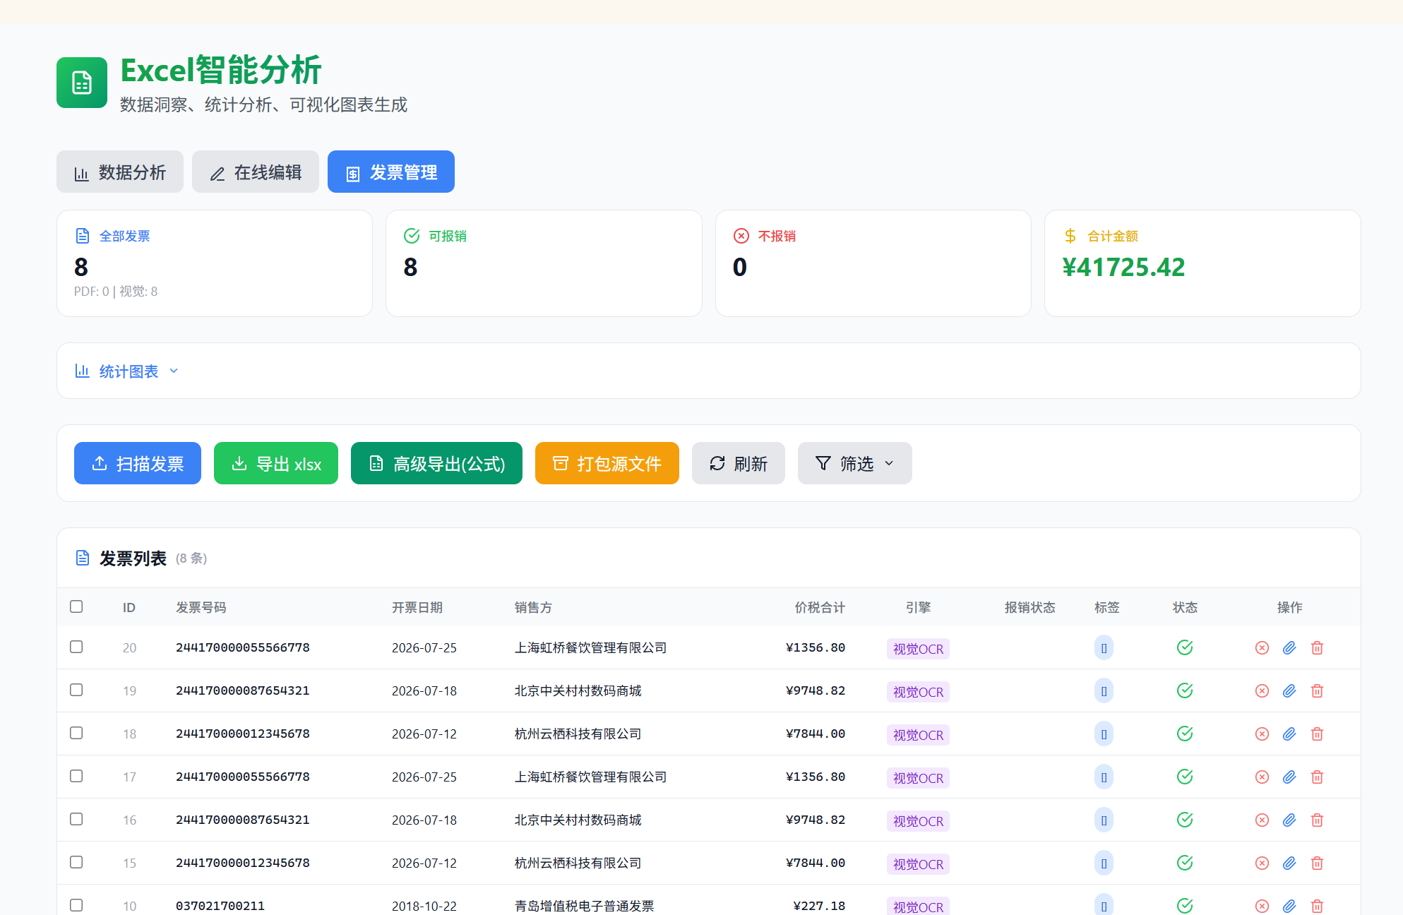
Task: Click seller 杭州云栖科技有限公司 in row ID 18
Action: click(578, 734)
